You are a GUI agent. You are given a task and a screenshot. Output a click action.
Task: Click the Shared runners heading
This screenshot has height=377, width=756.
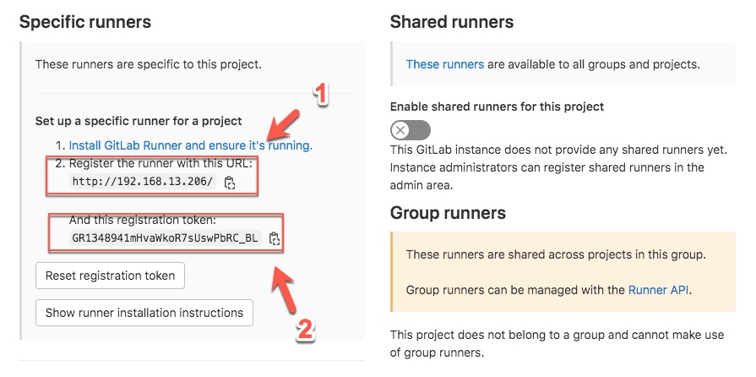(x=452, y=22)
